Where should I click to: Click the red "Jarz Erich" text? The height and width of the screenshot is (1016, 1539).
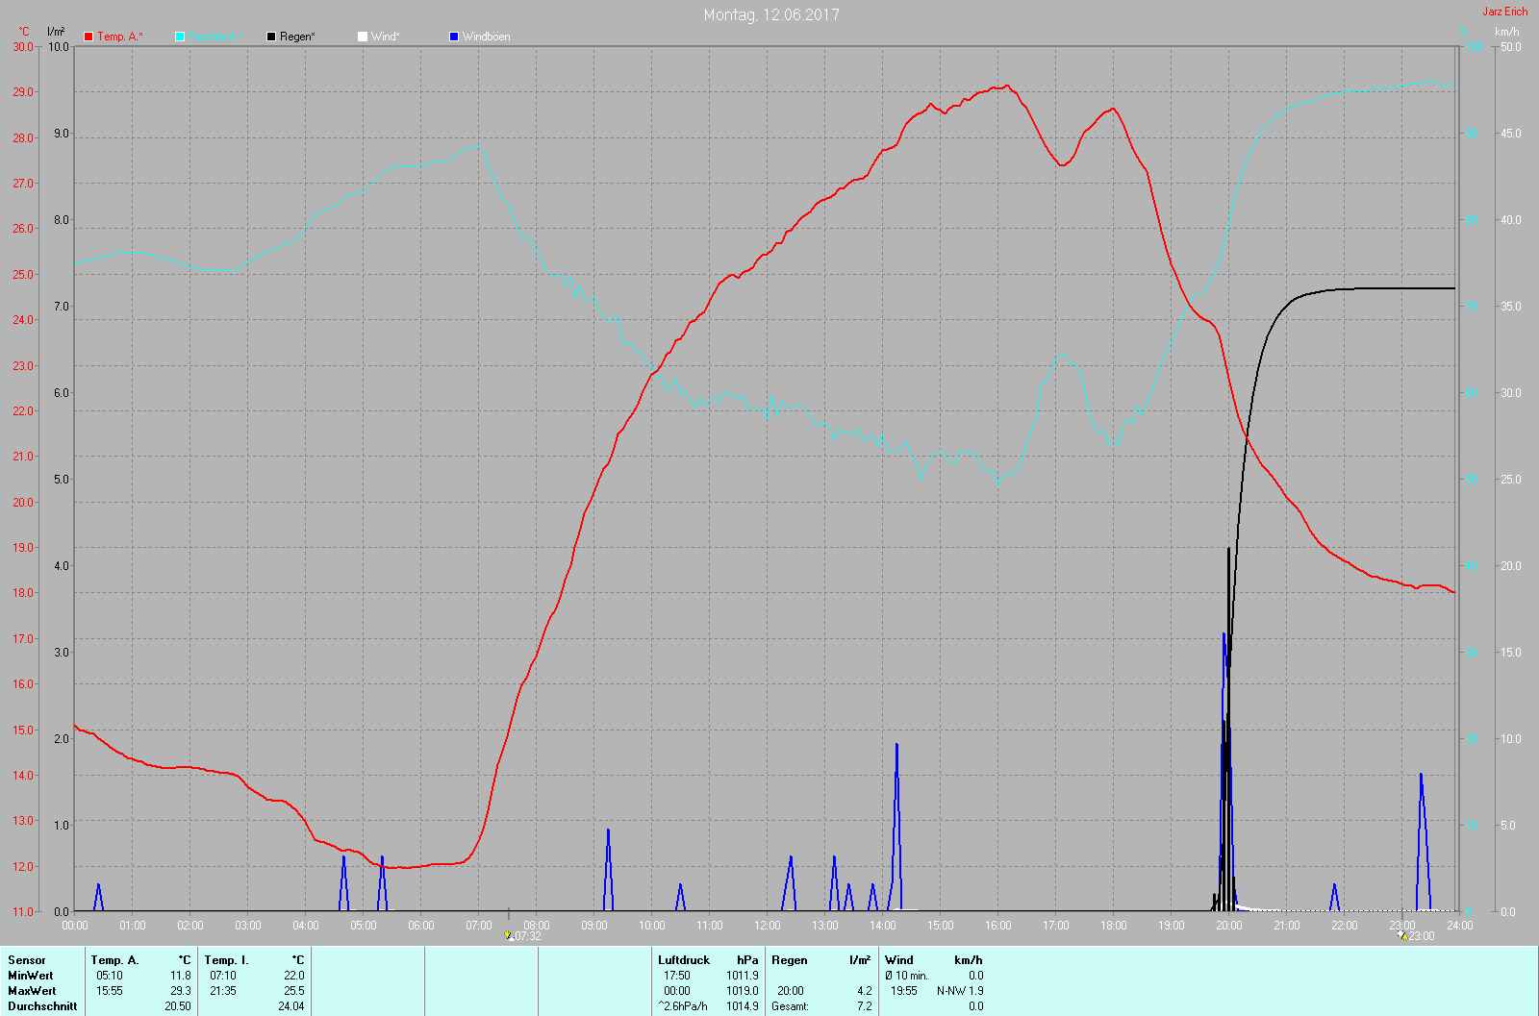pyautogui.click(x=1505, y=12)
